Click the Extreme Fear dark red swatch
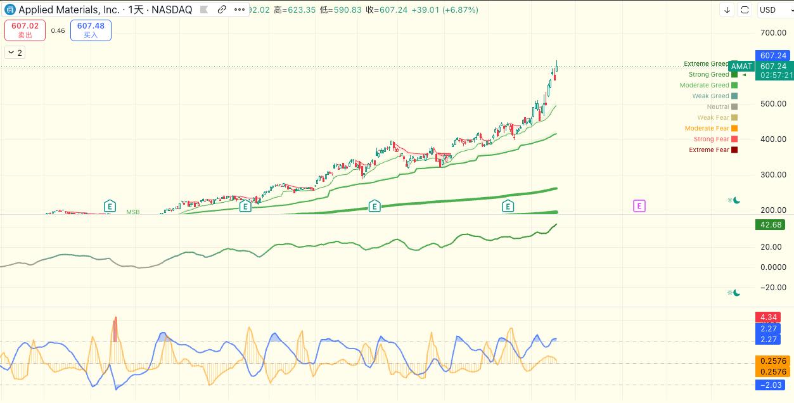The height and width of the screenshot is (403, 794). (x=734, y=150)
